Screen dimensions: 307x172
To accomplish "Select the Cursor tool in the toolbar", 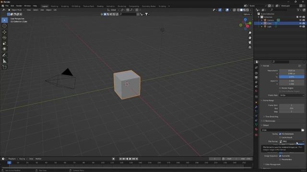I will click(4, 26).
